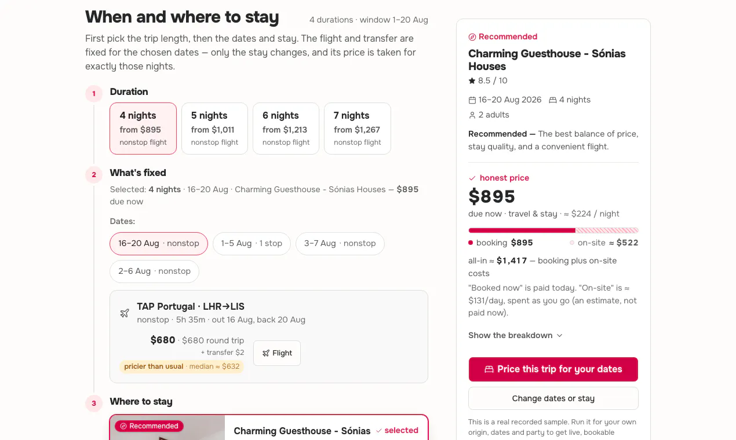Click the bed icon beside 4 nights

pos(553,100)
